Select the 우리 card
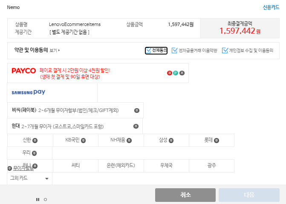286x204 pixels. (x=29, y=153)
